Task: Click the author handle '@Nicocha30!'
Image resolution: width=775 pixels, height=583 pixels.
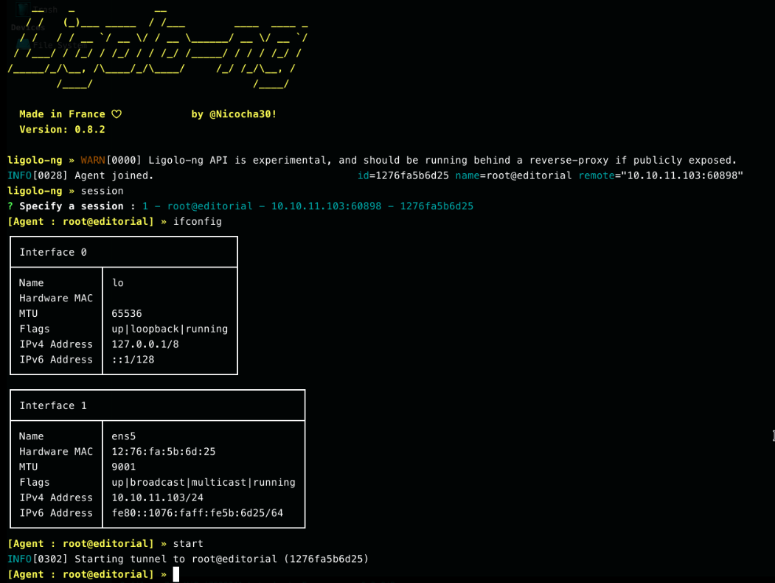Action: [x=243, y=114]
